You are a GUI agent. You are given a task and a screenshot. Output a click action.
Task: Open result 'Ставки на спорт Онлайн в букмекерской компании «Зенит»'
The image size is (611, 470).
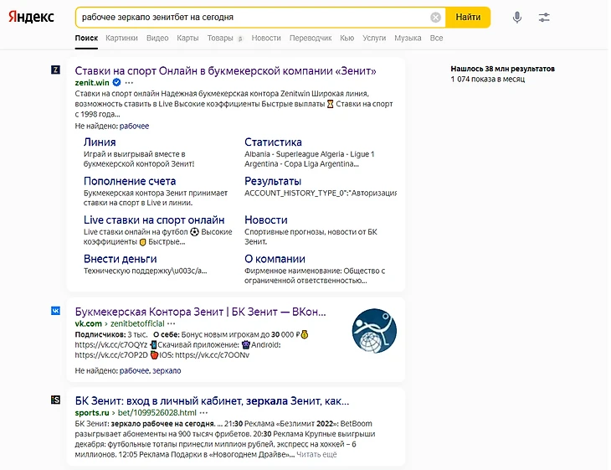pyautogui.click(x=226, y=71)
